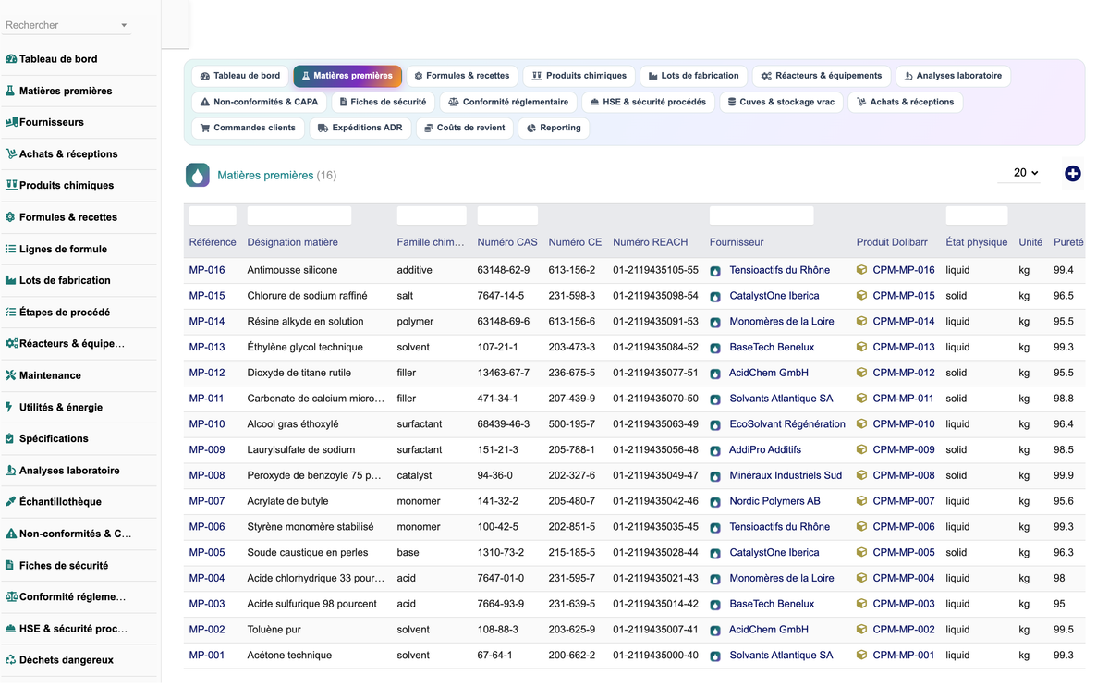
Task: Sort by Désignation matière column header
Action: 293,242
